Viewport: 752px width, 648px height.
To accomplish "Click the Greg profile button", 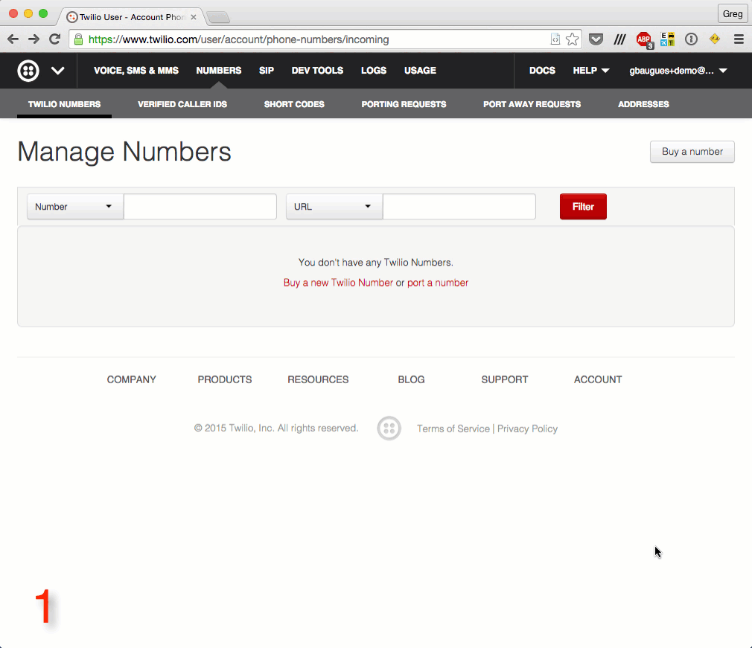I will [x=733, y=14].
